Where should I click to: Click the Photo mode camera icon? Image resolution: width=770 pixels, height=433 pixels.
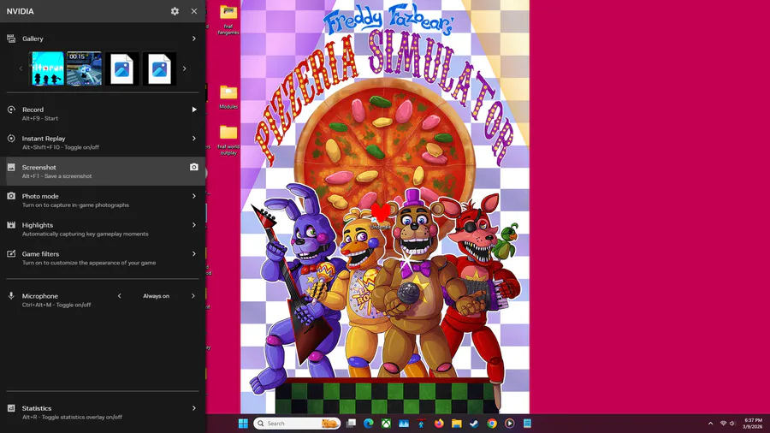[11, 196]
